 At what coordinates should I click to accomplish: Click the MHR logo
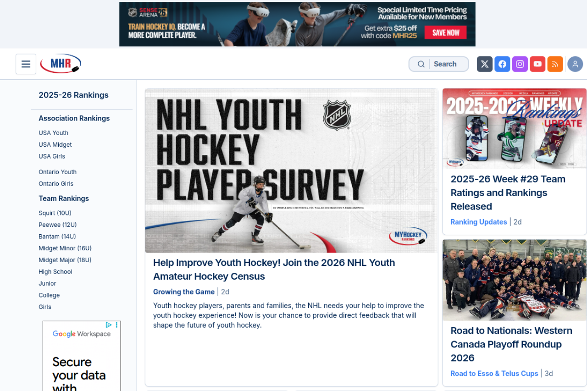tap(60, 64)
